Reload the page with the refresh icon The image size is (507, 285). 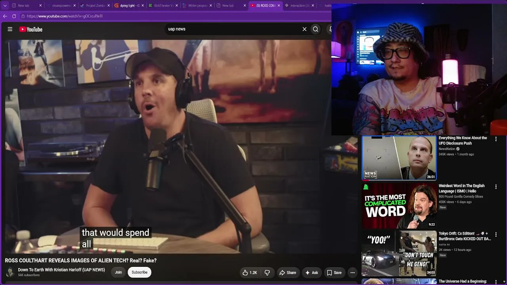click(14, 16)
